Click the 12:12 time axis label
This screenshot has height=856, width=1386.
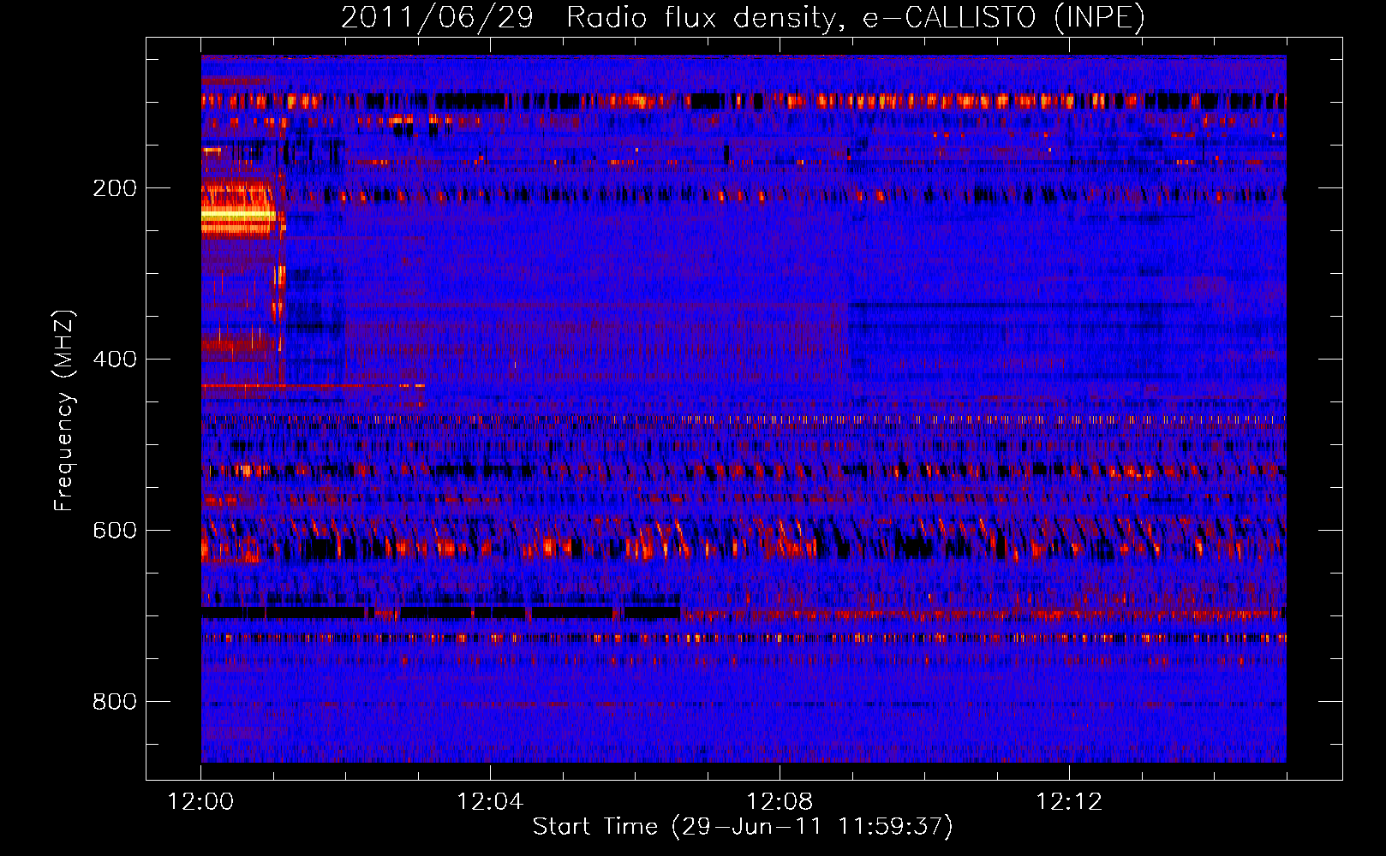[1069, 802]
